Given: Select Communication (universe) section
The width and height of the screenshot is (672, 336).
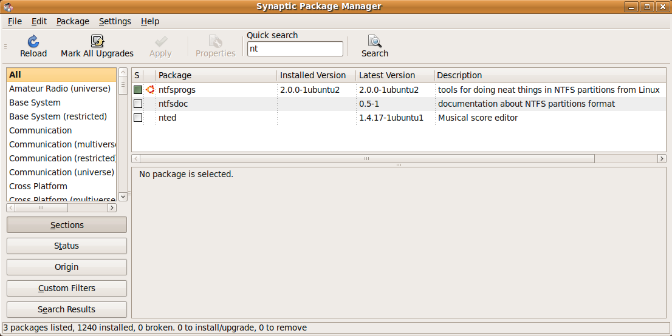Looking at the screenshot, I should pos(61,172).
